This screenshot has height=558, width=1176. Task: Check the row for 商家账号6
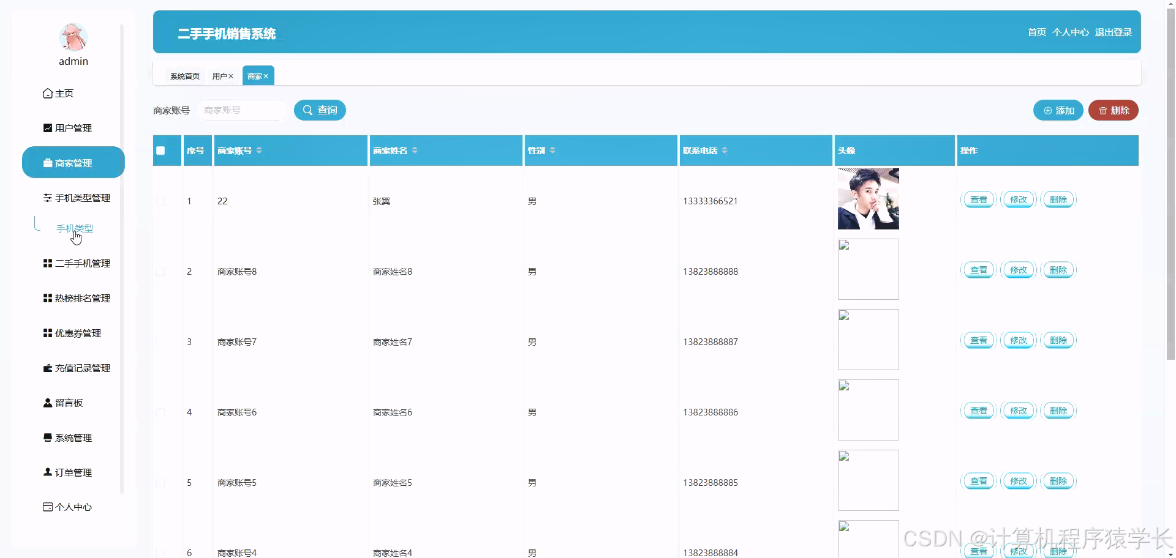pos(160,412)
